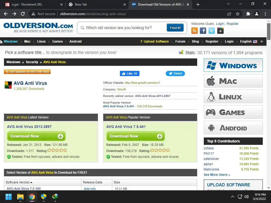
Task: Download AVG Anti Virus 7.5.441 now
Action: coord(135,136)
